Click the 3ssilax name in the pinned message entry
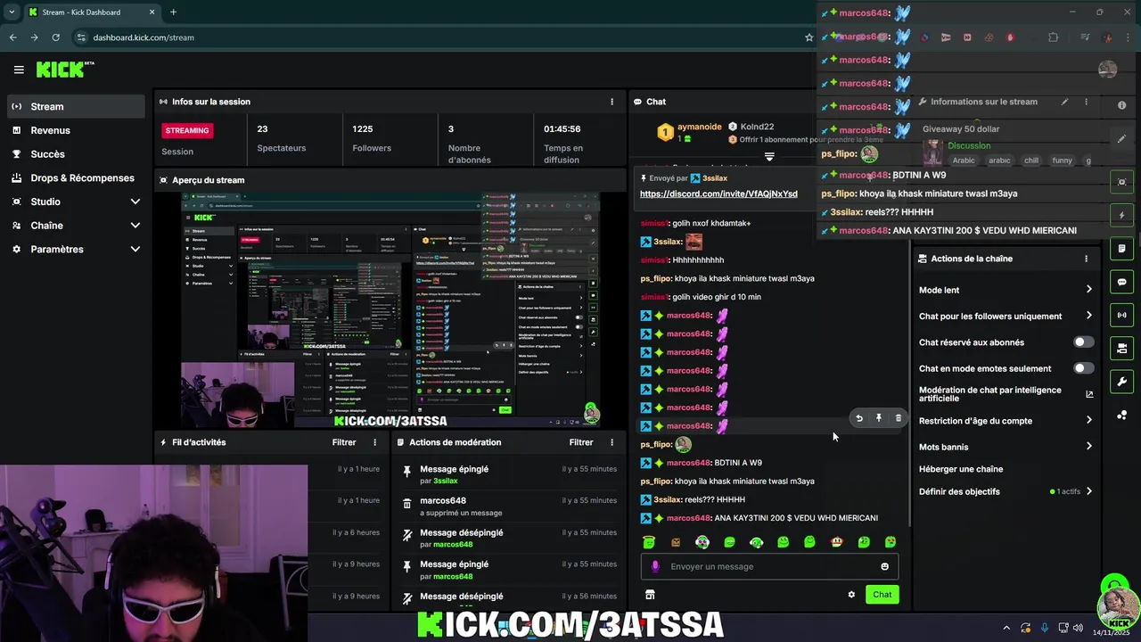The width and height of the screenshot is (1141, 642). click(446, 481)
